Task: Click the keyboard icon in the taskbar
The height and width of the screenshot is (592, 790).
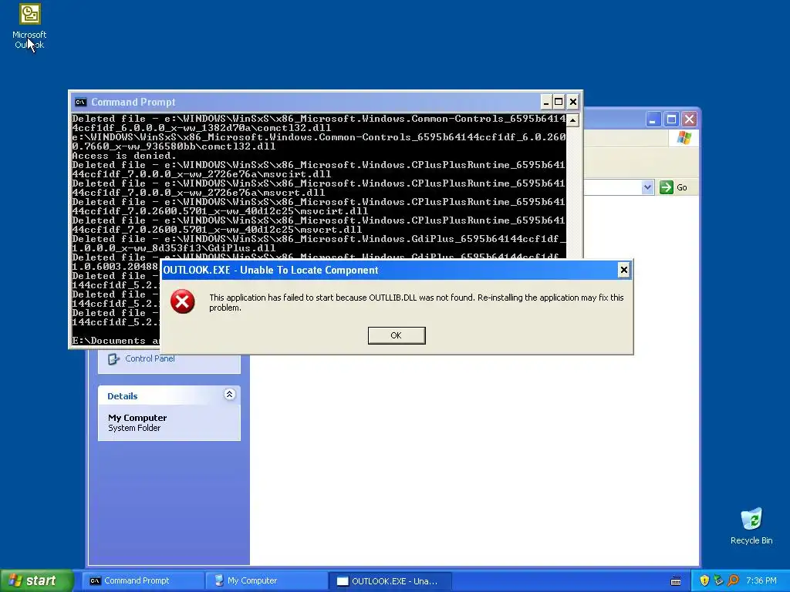Action: tap(676, 581)
